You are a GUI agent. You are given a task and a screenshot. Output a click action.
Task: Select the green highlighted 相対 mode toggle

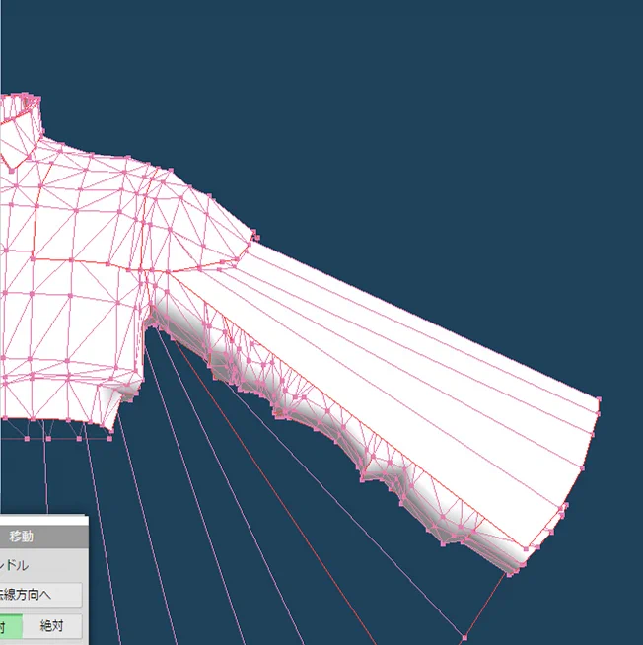(11, 626)
